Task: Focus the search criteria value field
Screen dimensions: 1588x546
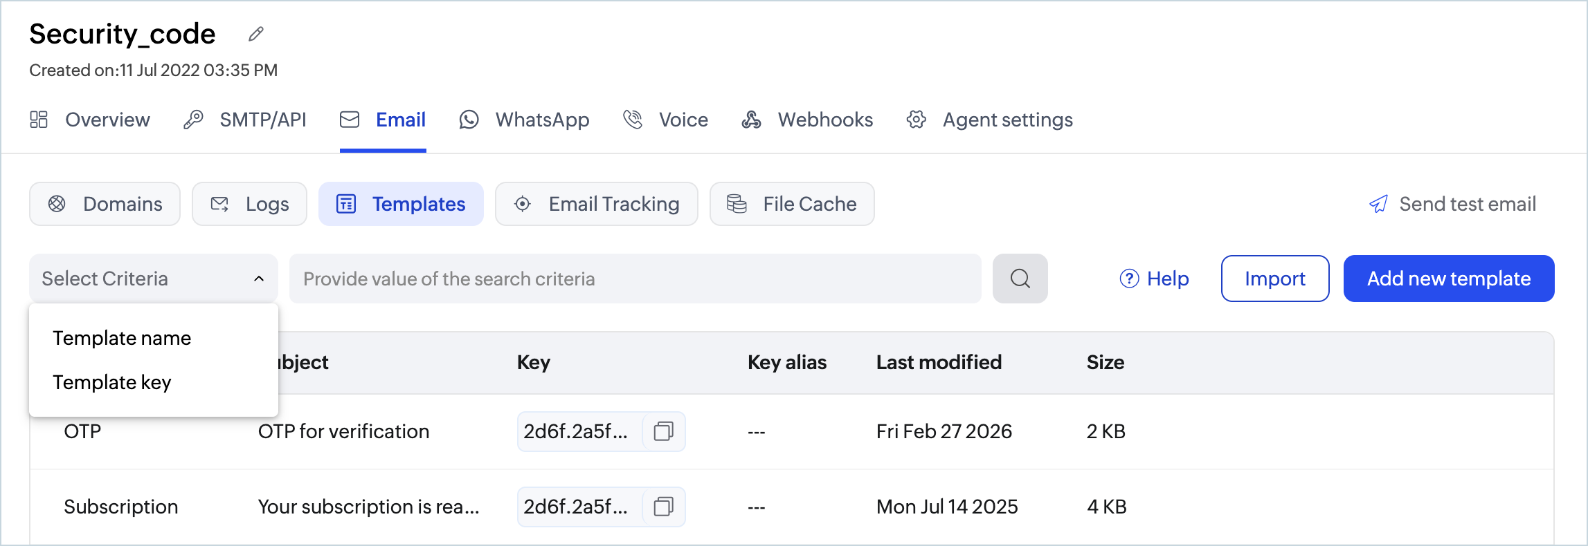Action: (x=635, y=279)
